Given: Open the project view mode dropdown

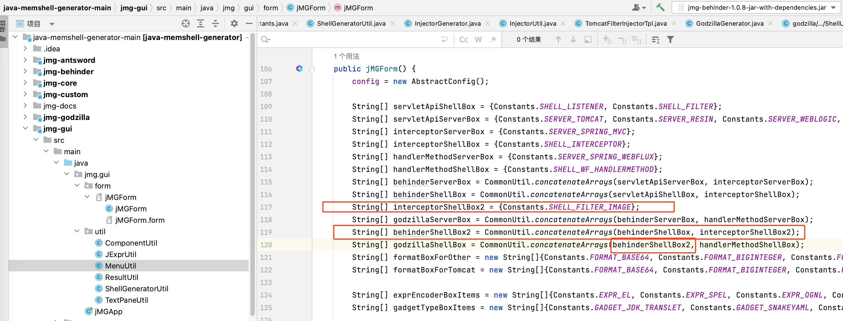Looking at the screenshot, I should 52,24.
